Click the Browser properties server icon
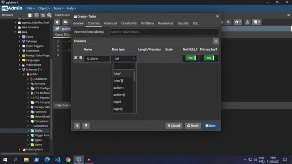292x164 pixels. (30, 15)
